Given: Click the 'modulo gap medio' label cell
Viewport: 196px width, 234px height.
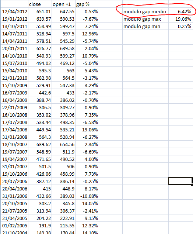Looking at the screenshot, I should (x=146, y=11).
